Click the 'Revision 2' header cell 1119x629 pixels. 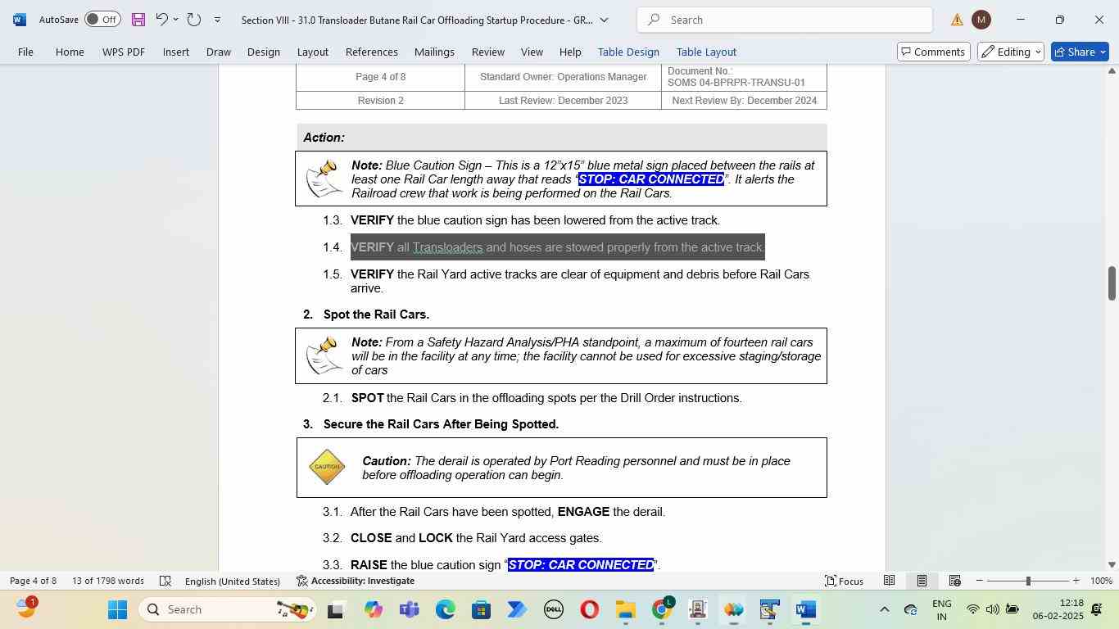click(380, 101)
